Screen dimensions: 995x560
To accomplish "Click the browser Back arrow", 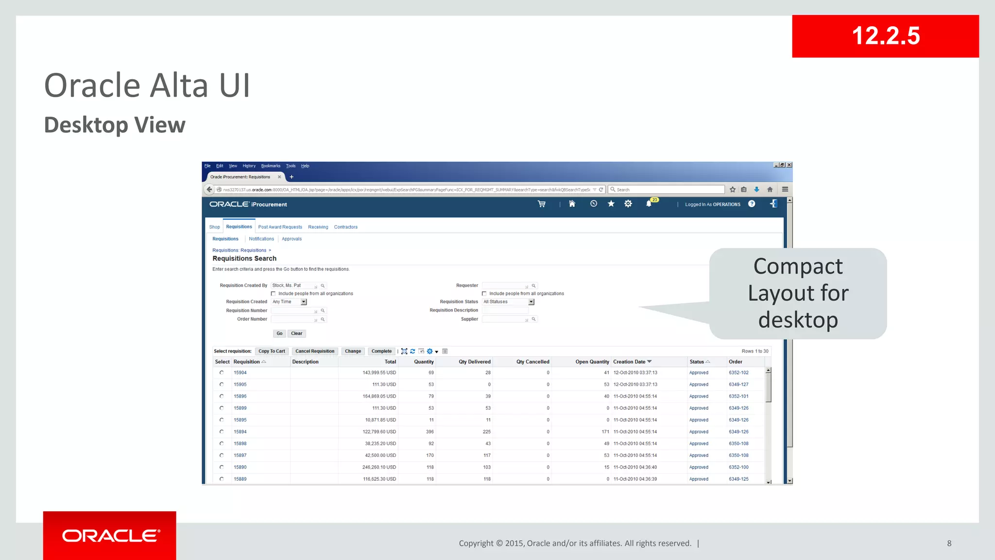I will pyautogui.click(x=209, y=190).
